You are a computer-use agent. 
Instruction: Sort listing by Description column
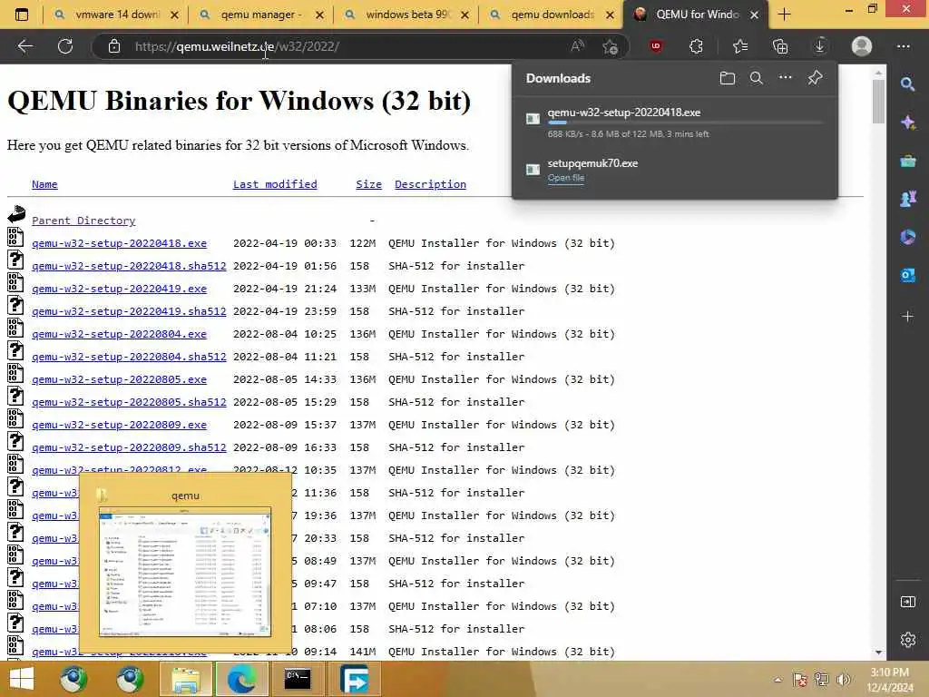430,184
